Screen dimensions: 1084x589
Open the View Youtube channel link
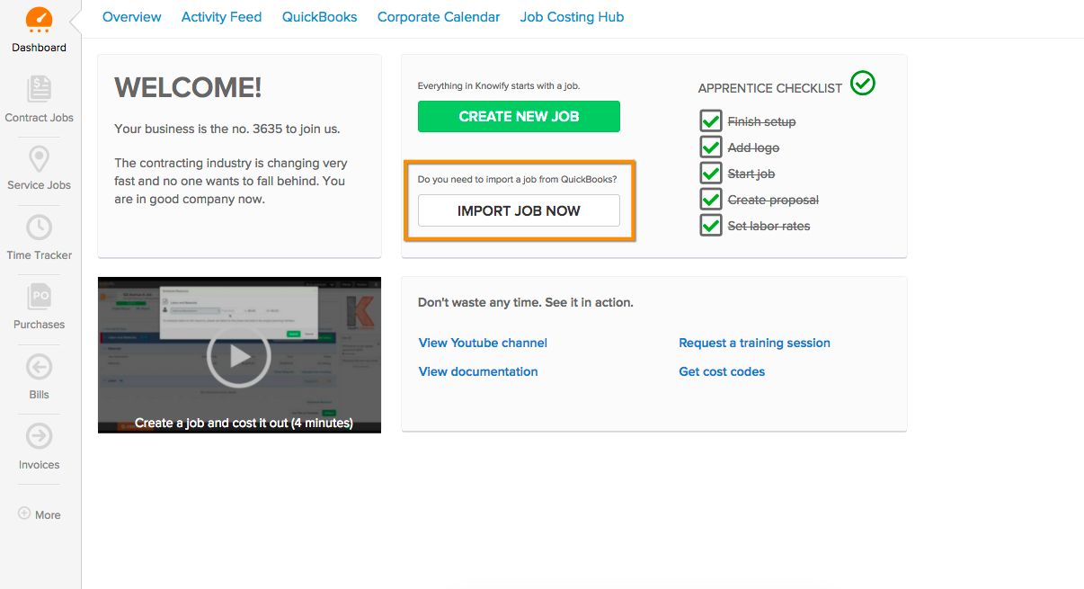[x=483, y=343]
